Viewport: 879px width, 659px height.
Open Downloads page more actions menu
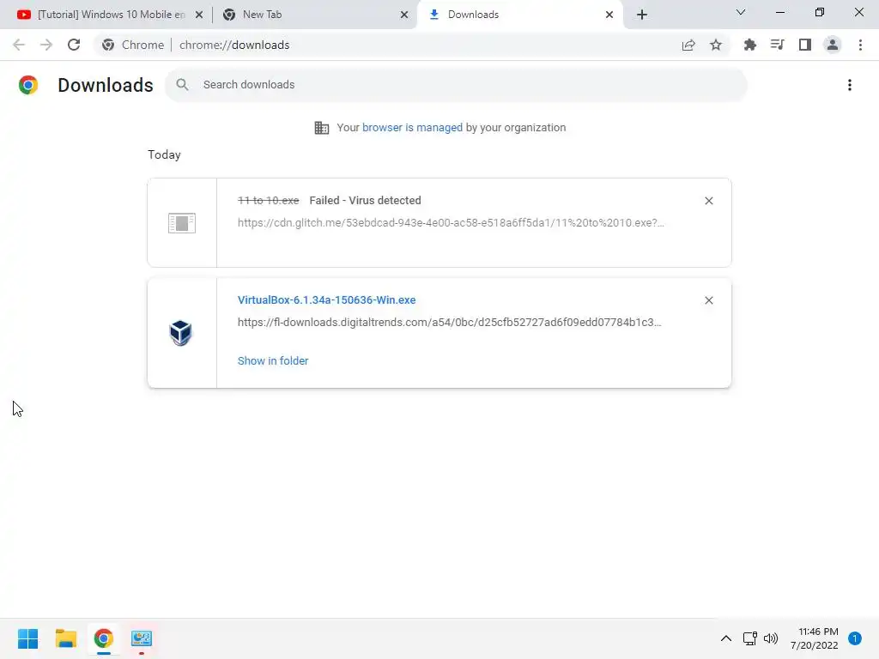pyautogui.click(x=850, y=85)
